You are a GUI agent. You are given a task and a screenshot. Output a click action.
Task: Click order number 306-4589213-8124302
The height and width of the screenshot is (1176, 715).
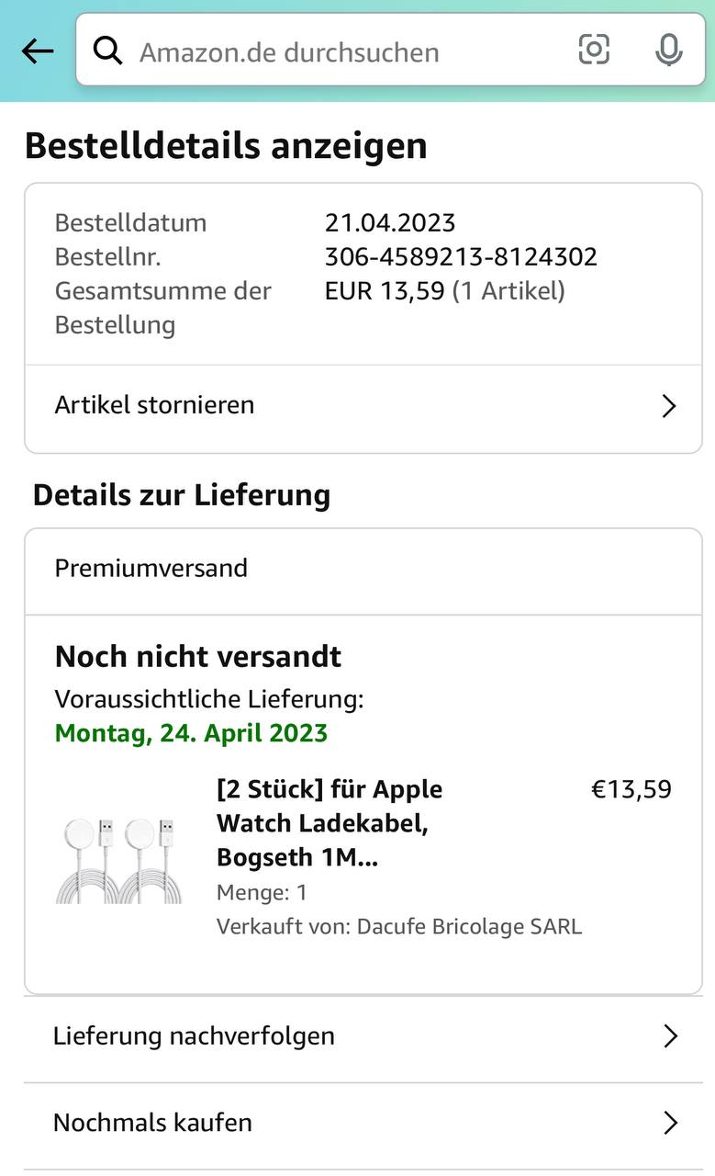coord(461,256)
